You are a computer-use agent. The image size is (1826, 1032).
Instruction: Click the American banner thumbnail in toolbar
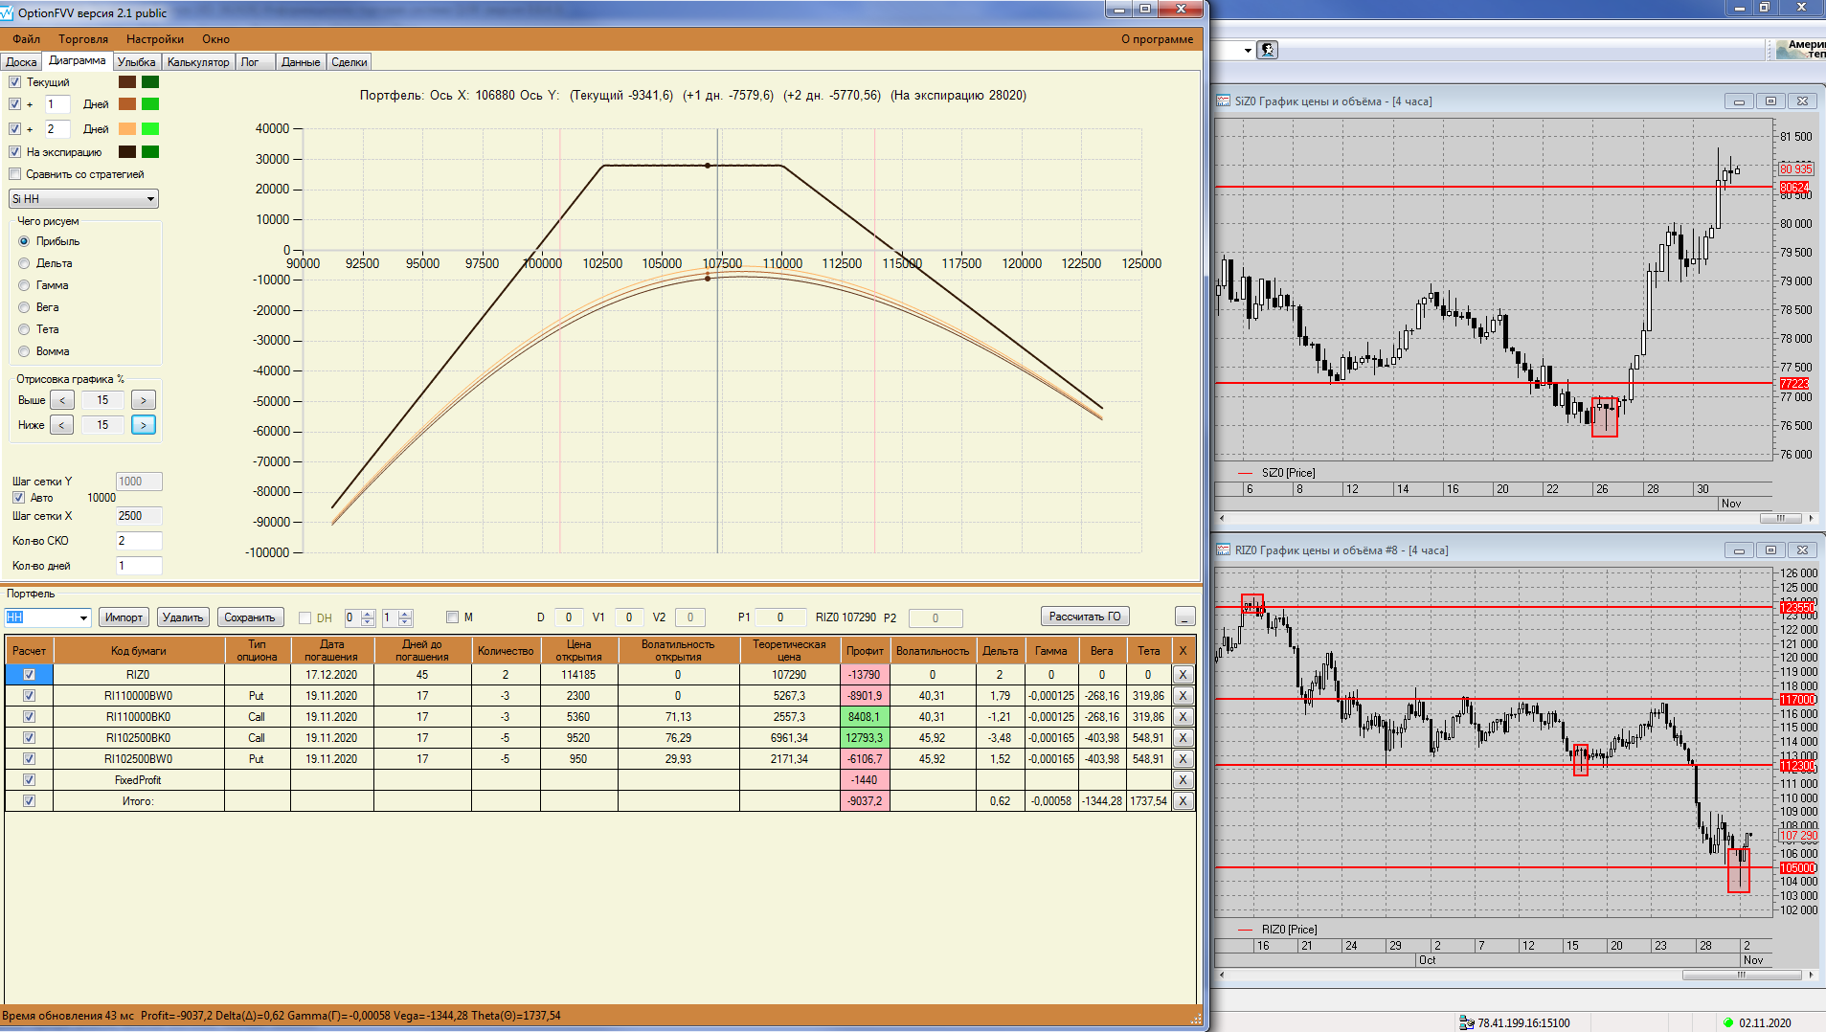click(1800, 50)
